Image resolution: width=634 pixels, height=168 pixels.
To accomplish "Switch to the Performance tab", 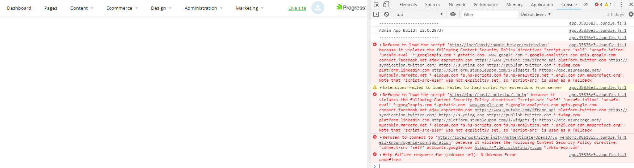I will click(486, 5).
